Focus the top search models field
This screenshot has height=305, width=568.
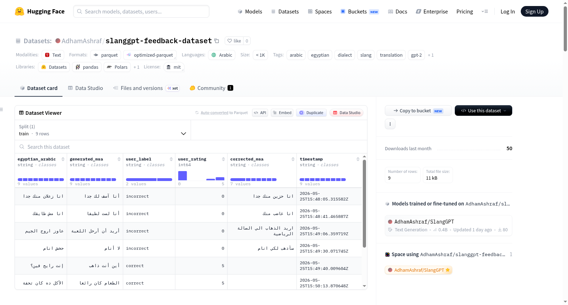tap(141, 11)
